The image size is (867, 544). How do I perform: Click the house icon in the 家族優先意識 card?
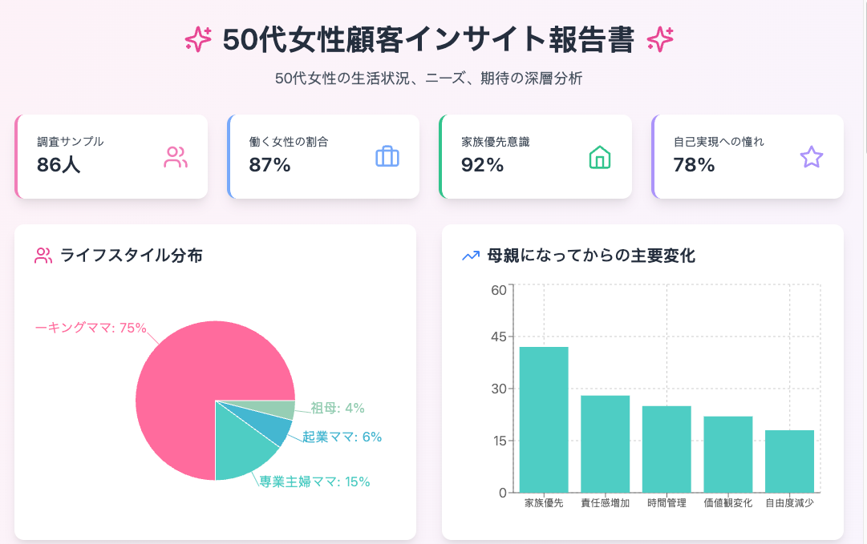click(x=599, y=157)
